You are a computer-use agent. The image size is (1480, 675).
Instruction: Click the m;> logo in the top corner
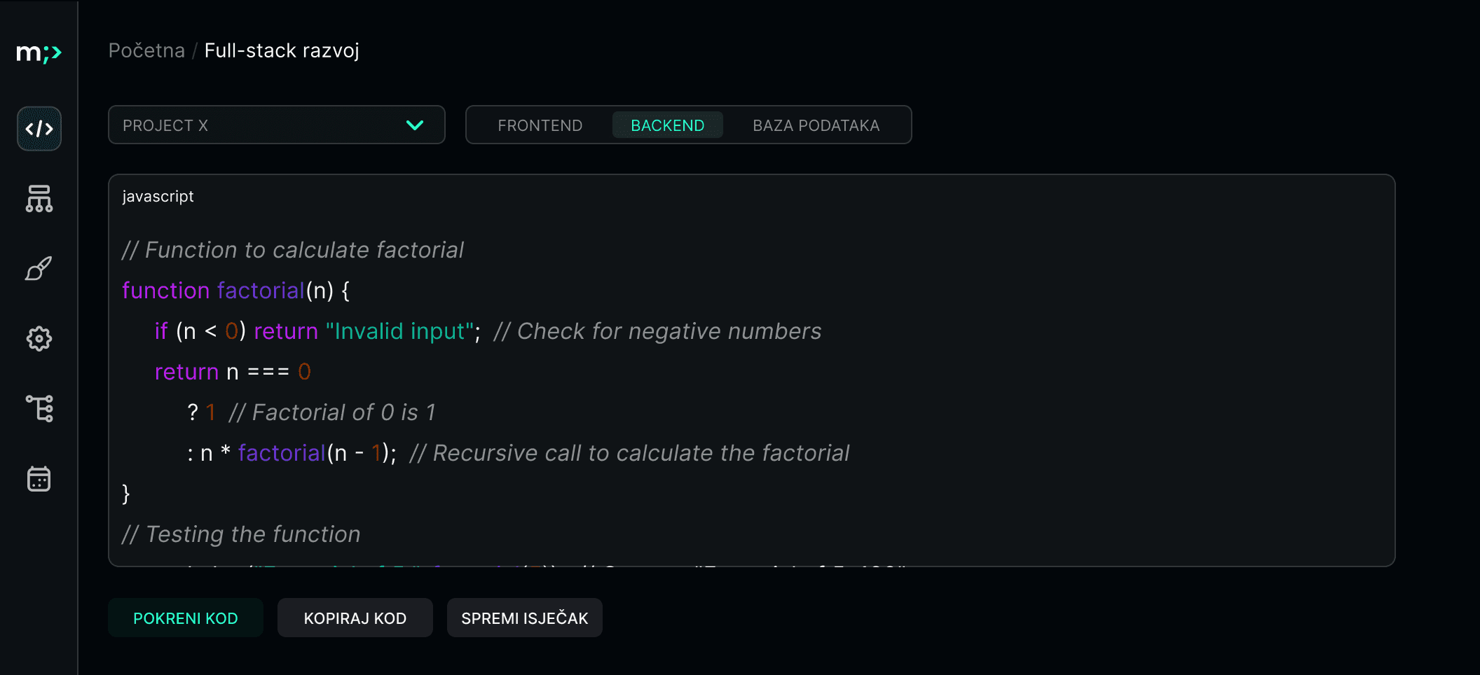pos(39,53)
